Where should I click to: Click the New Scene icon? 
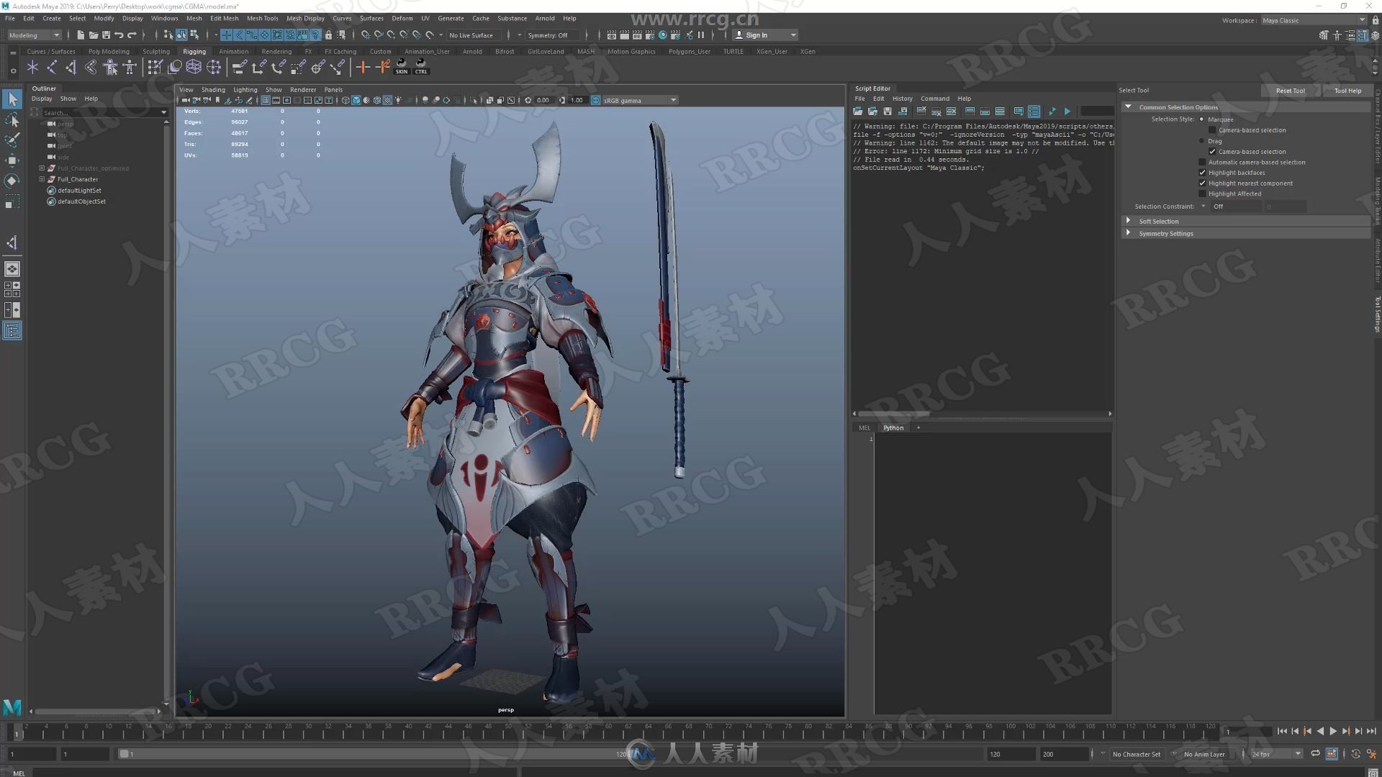pos(81,35)
